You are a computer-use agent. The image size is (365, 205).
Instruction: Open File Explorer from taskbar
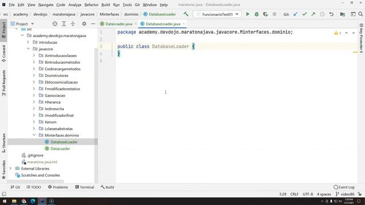[14, 201]
